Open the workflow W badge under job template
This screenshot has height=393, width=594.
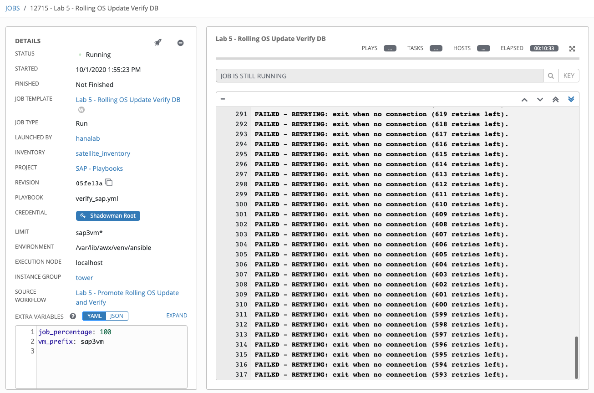point(81,110)
